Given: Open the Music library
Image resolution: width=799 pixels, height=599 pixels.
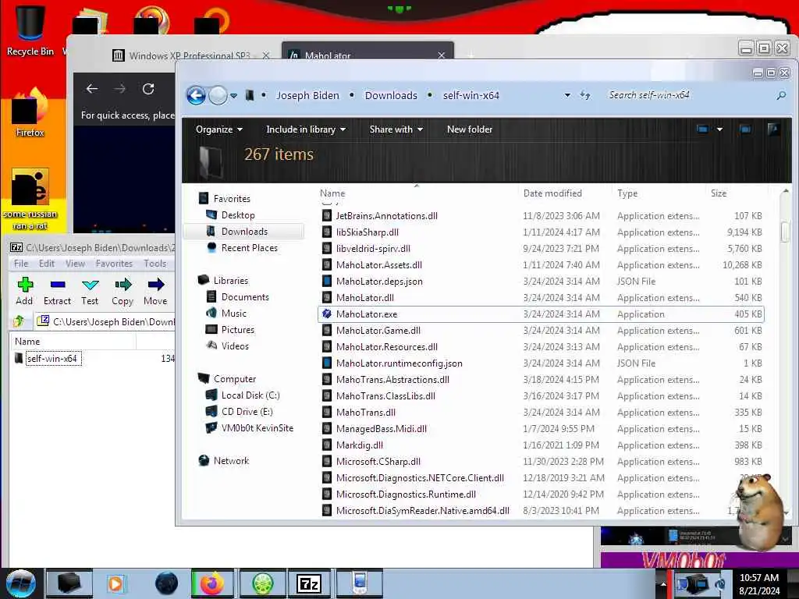Looking at the screenshot, I should [233, 313].
